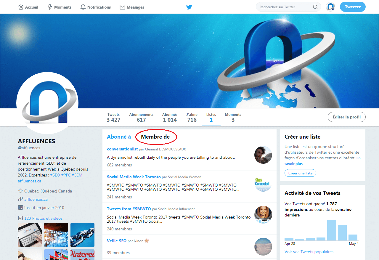Open the Tweets from #SMWTO list
This screenshot has height=260, width=379.
click(x=129, y=209)
